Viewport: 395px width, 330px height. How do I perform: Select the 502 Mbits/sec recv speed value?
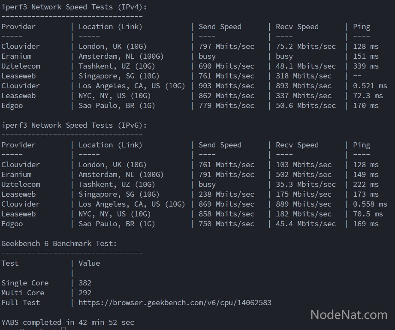[x=303, y=174]
